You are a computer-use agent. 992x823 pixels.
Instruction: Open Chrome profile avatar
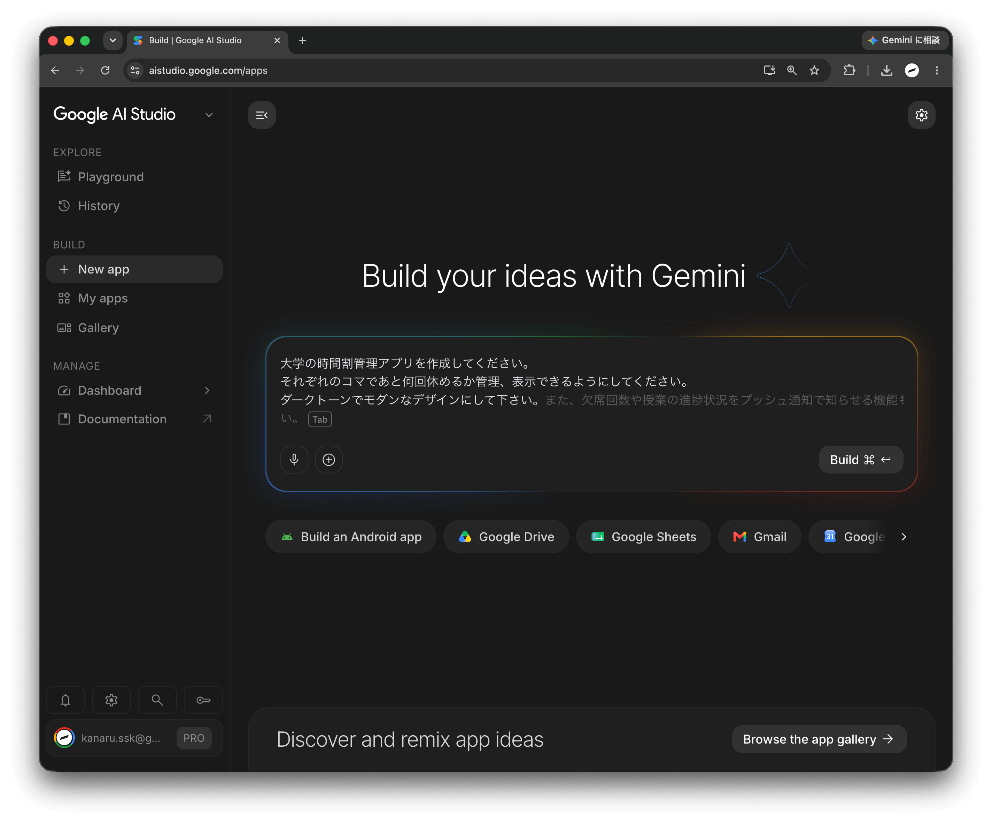click(912, 70)
